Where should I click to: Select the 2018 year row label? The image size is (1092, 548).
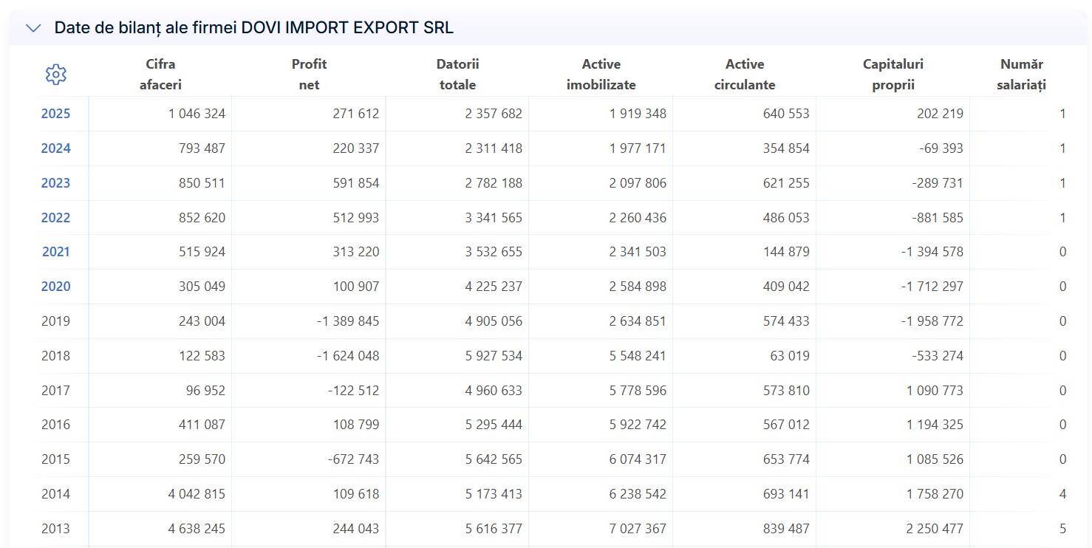(55, 356)
